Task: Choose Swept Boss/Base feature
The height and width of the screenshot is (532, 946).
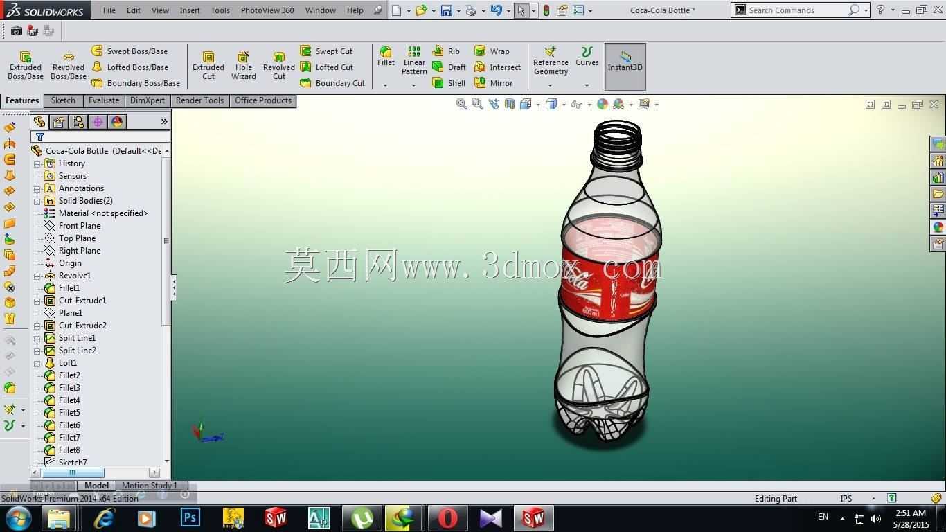Action: pos(130,51)
